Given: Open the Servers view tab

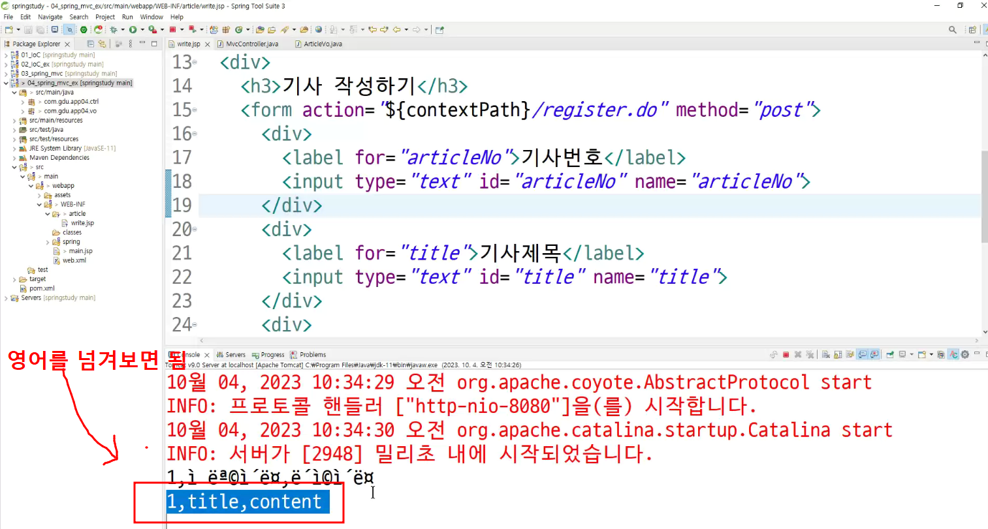Looking at the screenshot, I should click(x=231, y=355).
